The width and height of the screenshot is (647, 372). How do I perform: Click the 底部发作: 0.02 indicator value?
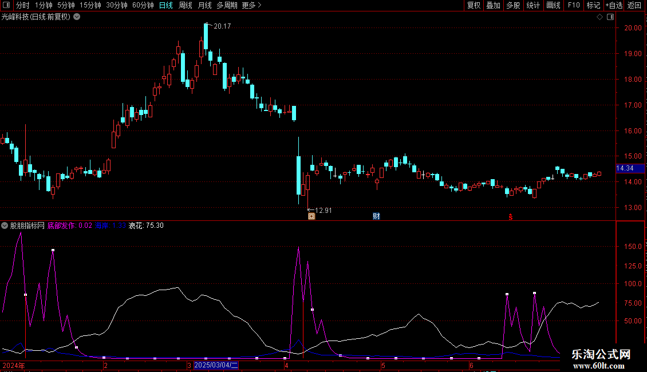click(70, 225)
